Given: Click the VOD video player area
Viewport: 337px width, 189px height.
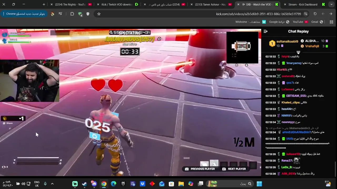Looking at the screenshot, I should click(x=131, y=103).
